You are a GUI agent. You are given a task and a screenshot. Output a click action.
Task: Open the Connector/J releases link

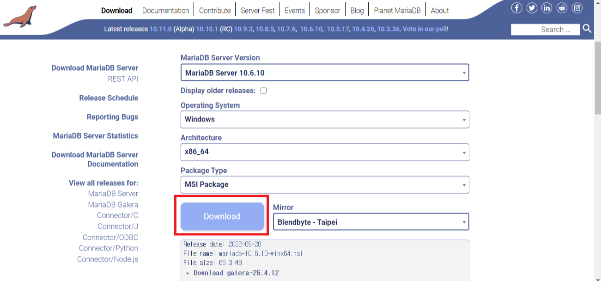click(118, 226)
